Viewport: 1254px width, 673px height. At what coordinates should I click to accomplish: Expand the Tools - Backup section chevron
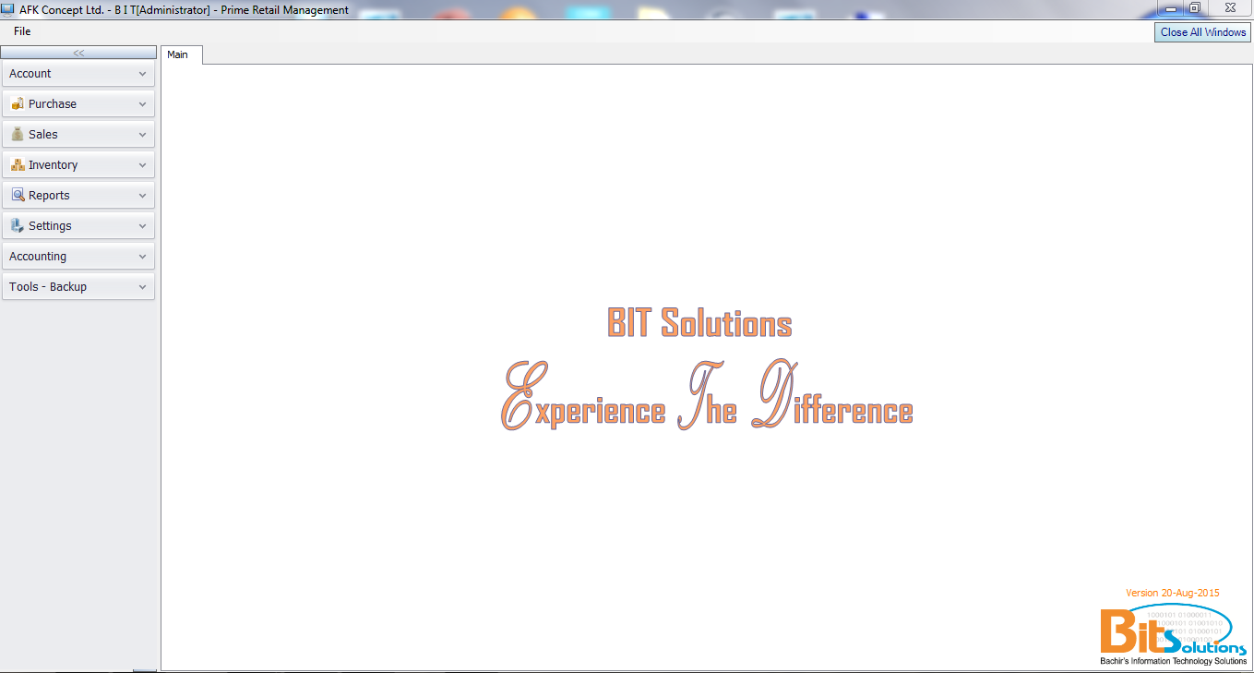(x=142, y=287)
